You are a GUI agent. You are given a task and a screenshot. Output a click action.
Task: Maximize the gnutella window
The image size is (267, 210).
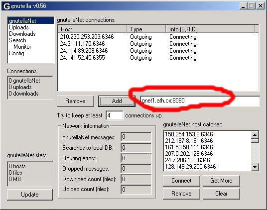click(x=251, y=6)
